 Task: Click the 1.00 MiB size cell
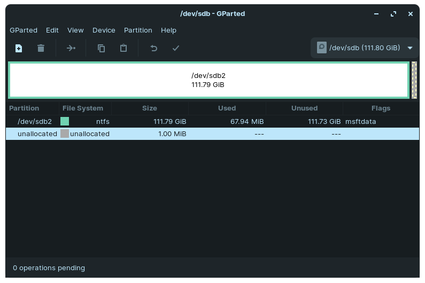coord(172,134)
